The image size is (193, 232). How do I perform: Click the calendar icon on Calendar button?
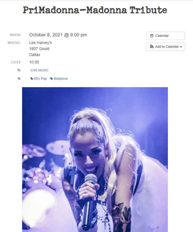152,36
